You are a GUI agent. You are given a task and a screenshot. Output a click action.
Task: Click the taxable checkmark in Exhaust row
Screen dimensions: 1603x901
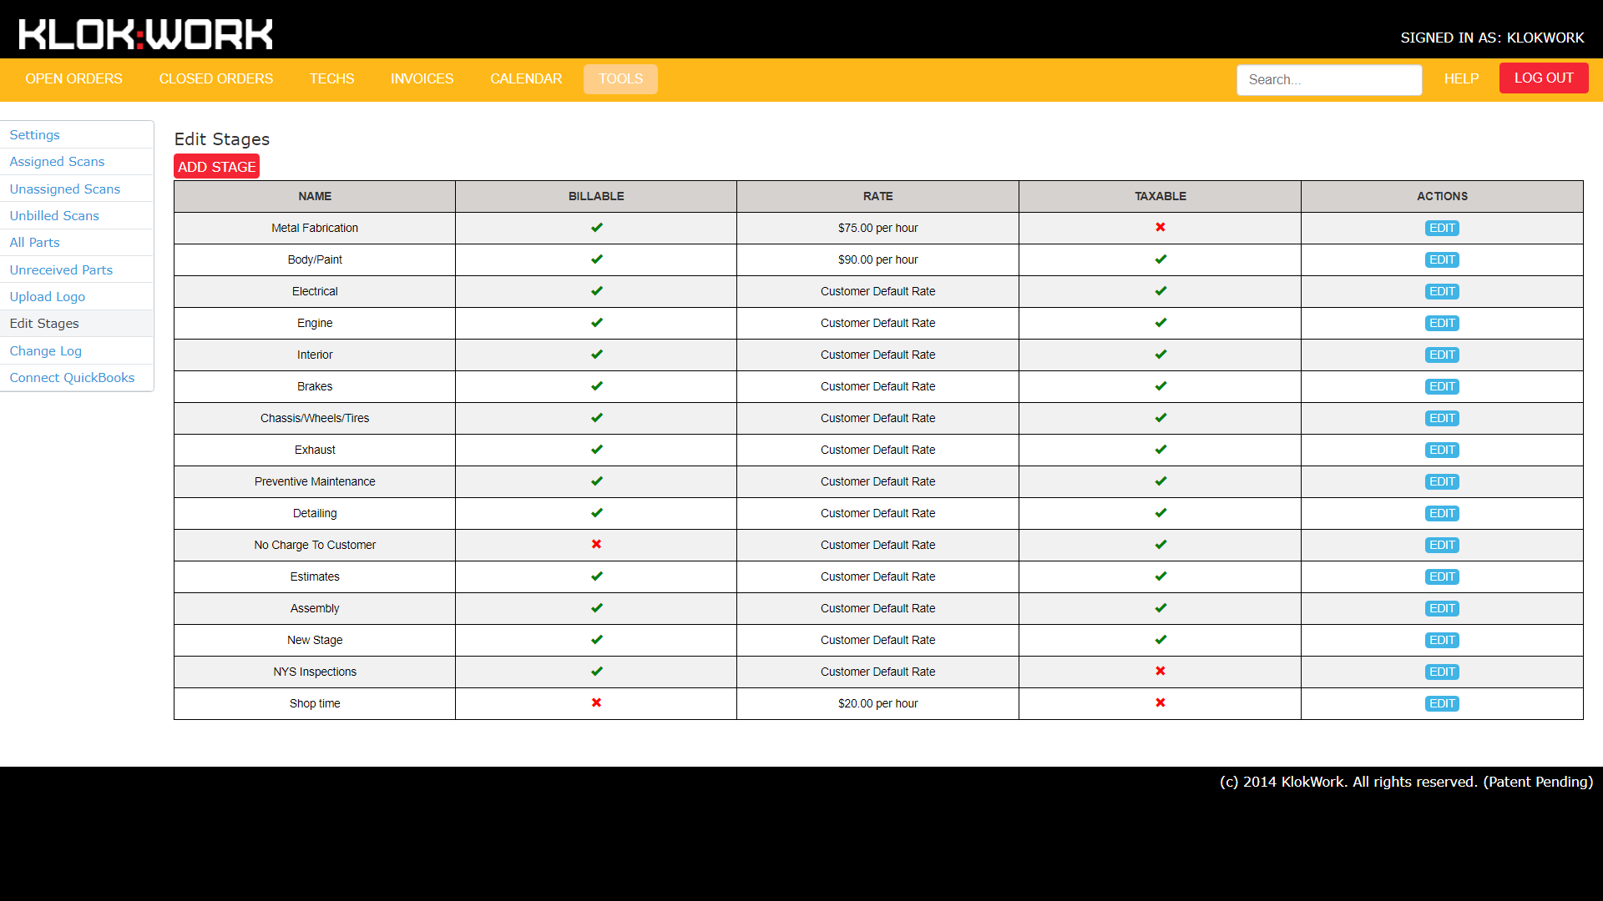coord(1160,449)
